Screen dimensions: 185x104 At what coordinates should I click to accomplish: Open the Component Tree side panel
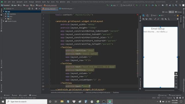[x=140, y=83]
